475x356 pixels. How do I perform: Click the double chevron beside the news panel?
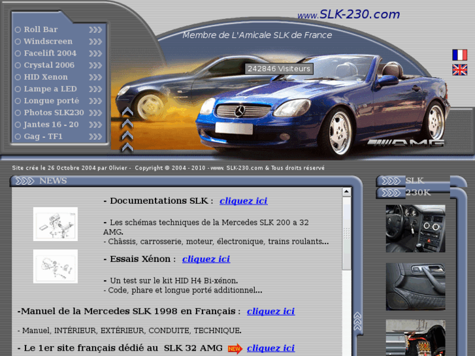point(357,321)
